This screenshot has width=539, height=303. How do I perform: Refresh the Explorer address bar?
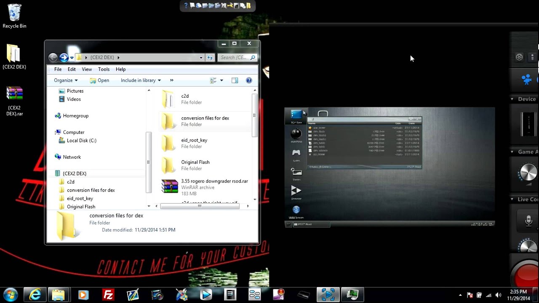click(x=210, y=58)
